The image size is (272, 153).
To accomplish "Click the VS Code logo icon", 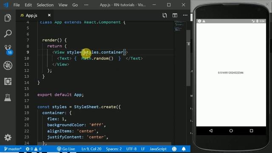I will pyautogui.click(x=6, y=5).
